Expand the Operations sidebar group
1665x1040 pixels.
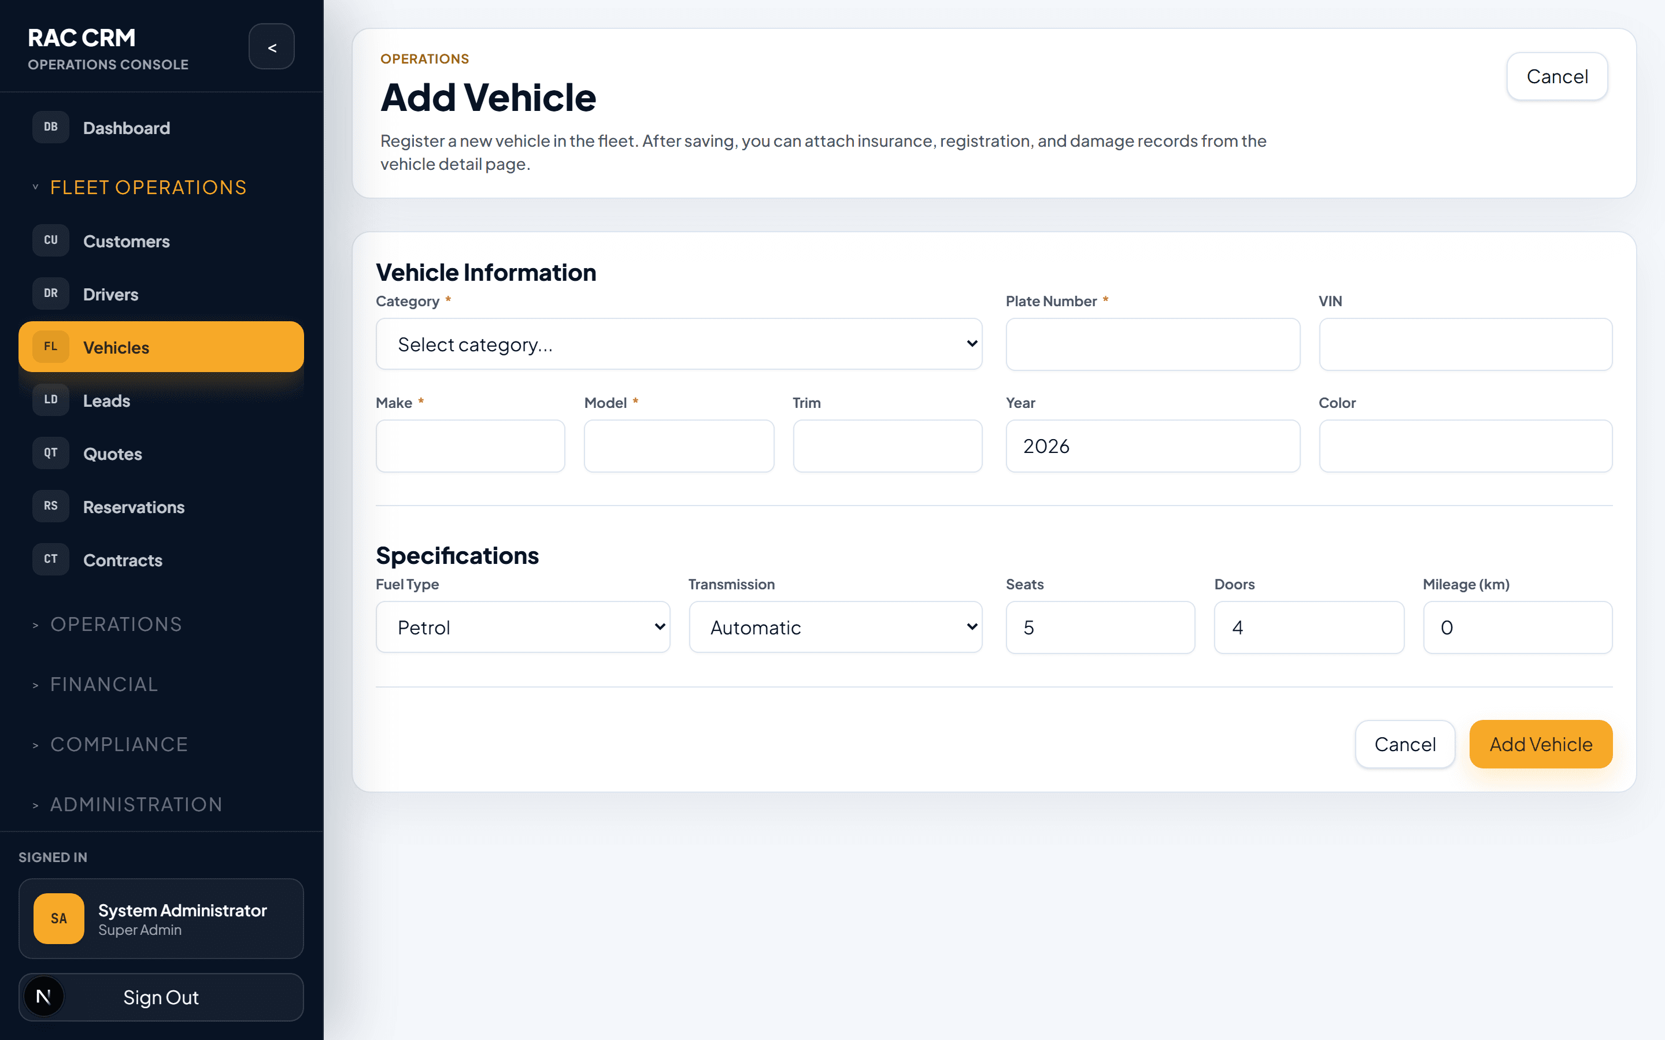click(x=108, y=624)
